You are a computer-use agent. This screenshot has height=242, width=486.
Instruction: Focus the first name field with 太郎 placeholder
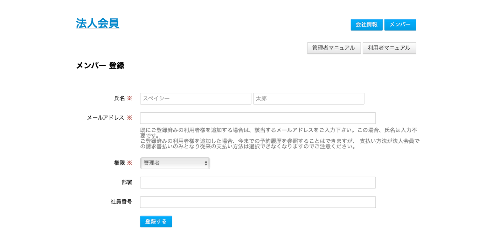coord(308,99)
